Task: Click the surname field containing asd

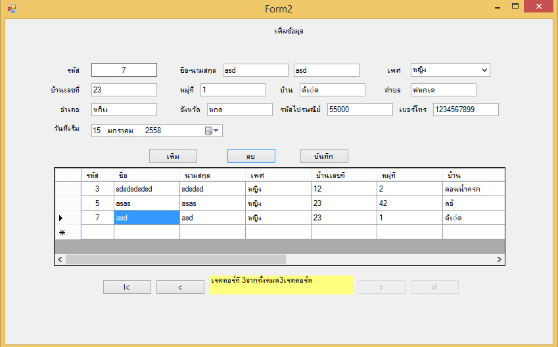Action: coord(327,70)
